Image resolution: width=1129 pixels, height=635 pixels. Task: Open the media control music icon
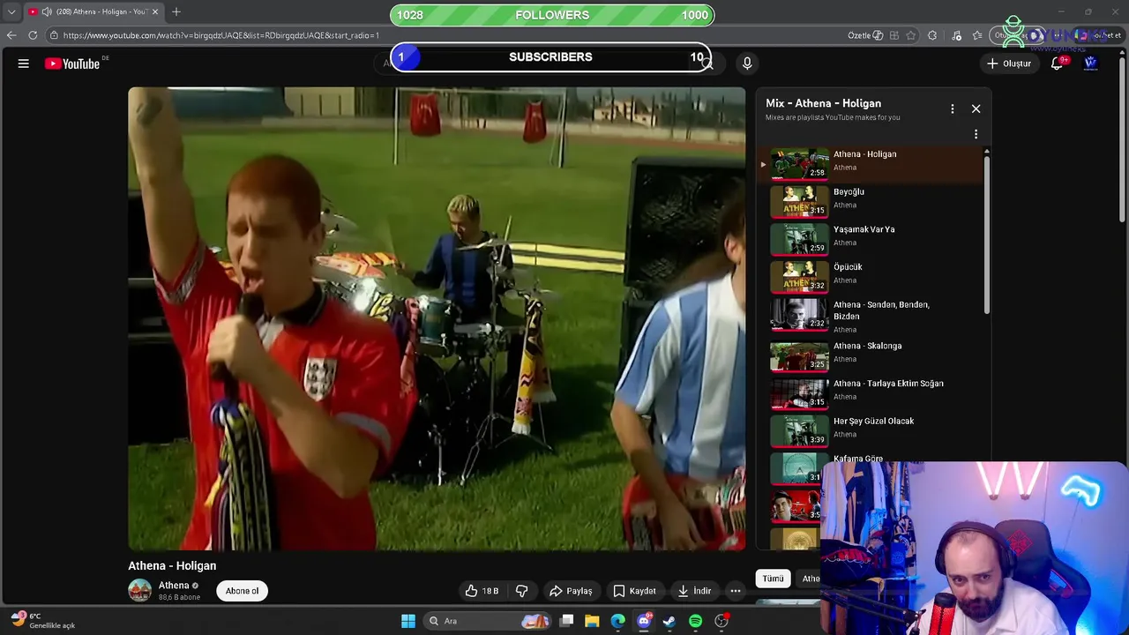(x=957, y=35)
